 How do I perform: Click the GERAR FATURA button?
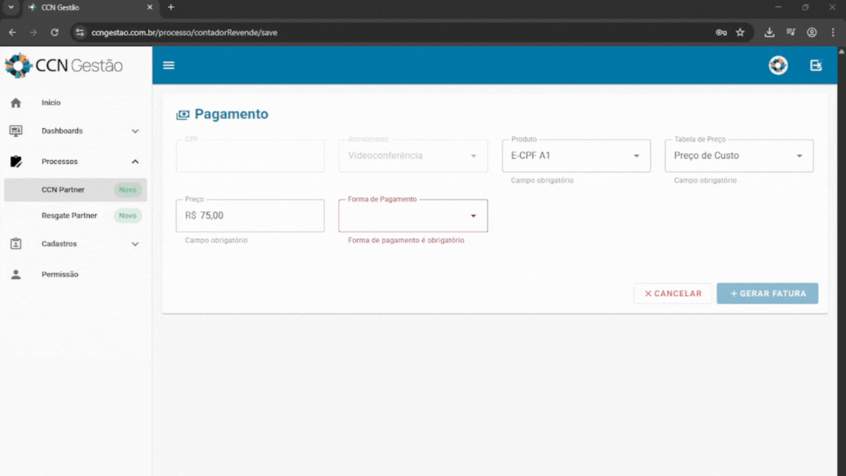coord(767,293)
